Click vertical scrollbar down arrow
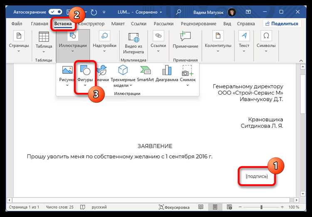Screen dimensions: 312x217 tap(303, 194)
